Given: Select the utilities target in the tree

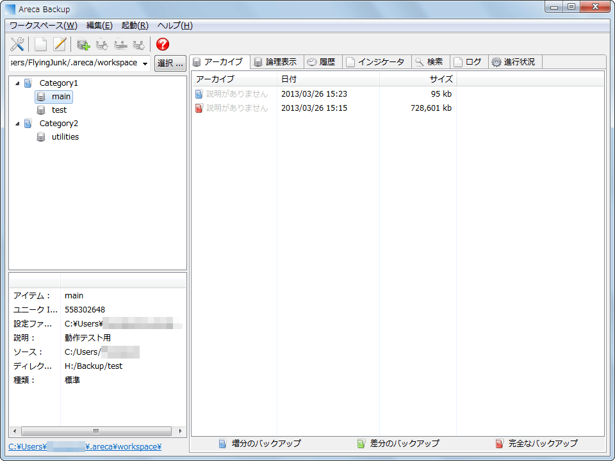Looking at the screenshot, I should pyautogui.click(x=65, y=137).
